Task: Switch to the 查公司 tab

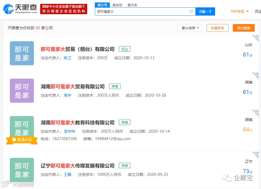Action: pyautogui.click(x=102, y=5)
